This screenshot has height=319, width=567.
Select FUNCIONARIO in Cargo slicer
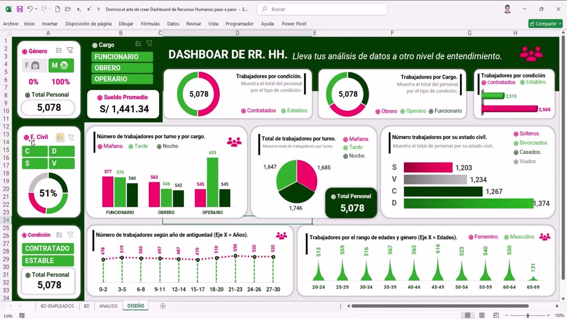(122, 57)
